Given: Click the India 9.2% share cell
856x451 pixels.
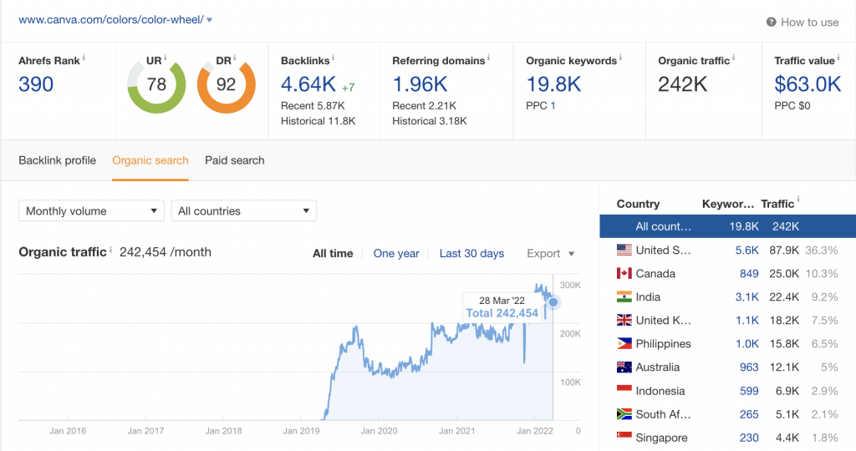Looking at the screenshot, I should pos(824,297).
